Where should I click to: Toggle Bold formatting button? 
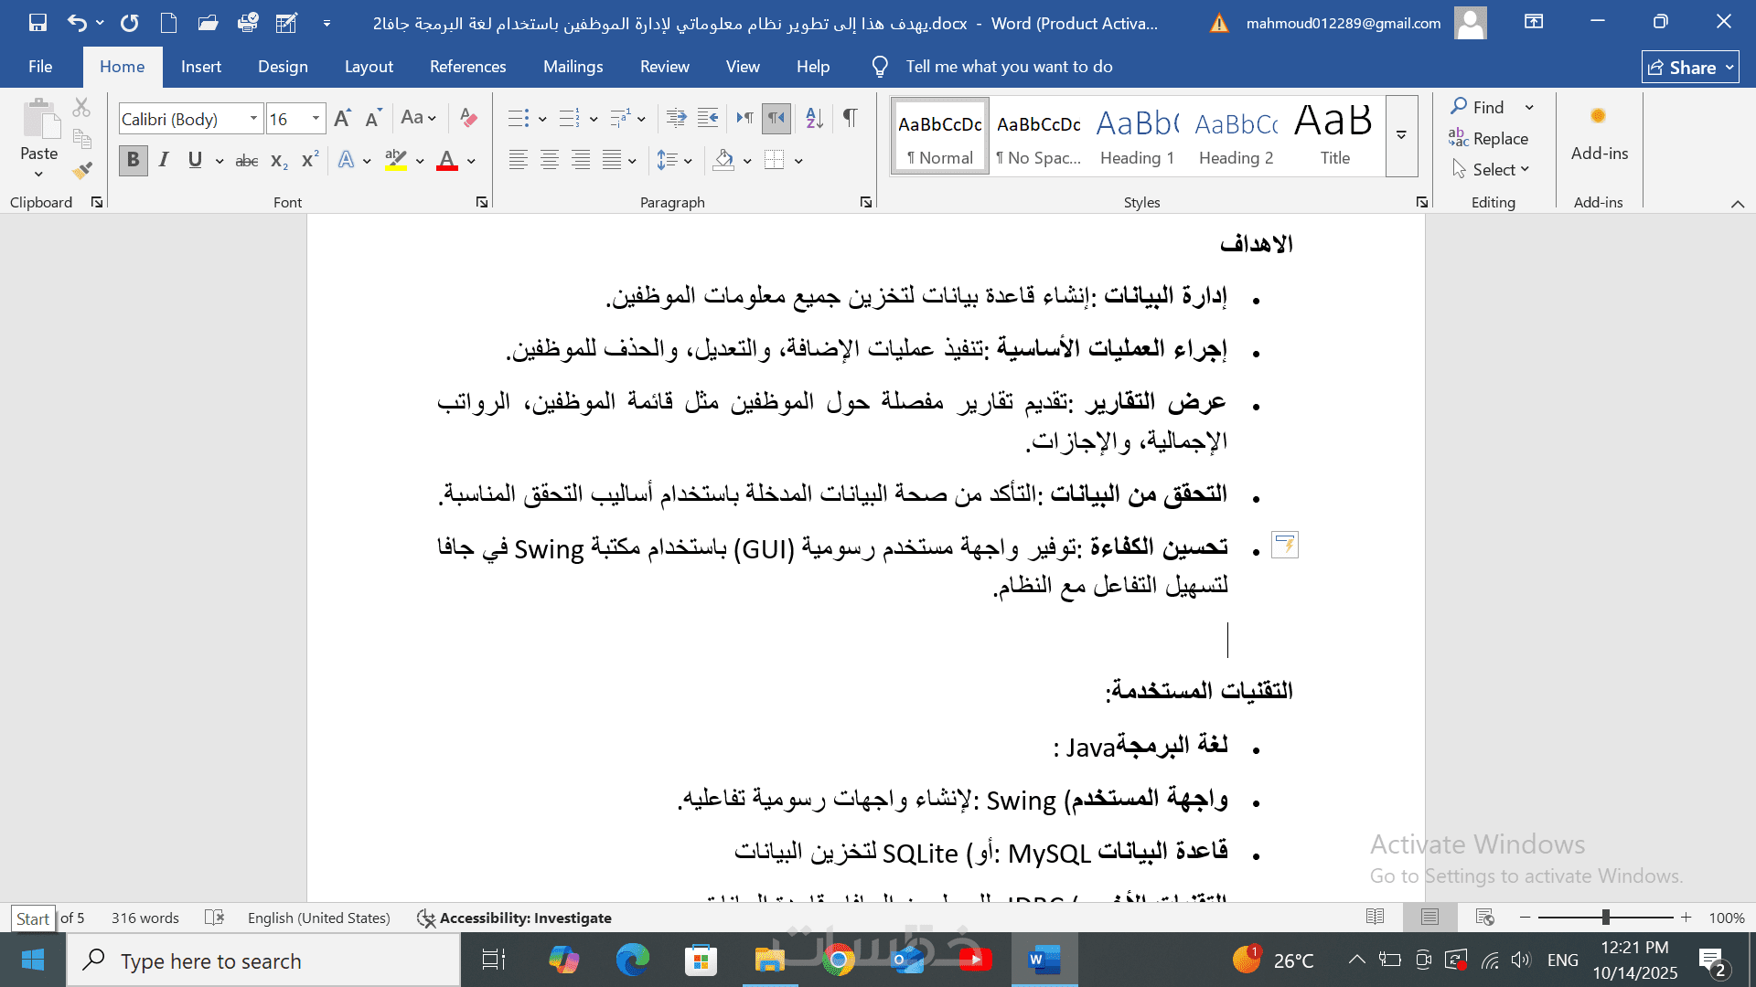tap(133, 160)
